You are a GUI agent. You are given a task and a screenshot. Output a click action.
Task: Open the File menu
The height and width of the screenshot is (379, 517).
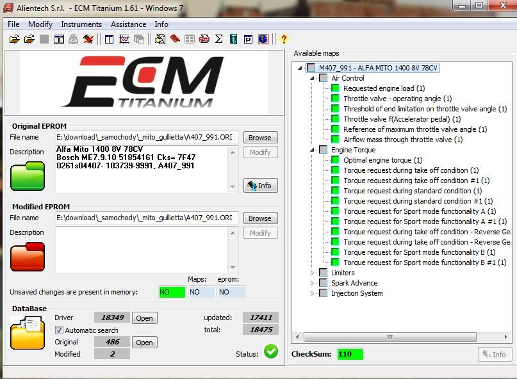click(13, 24)
